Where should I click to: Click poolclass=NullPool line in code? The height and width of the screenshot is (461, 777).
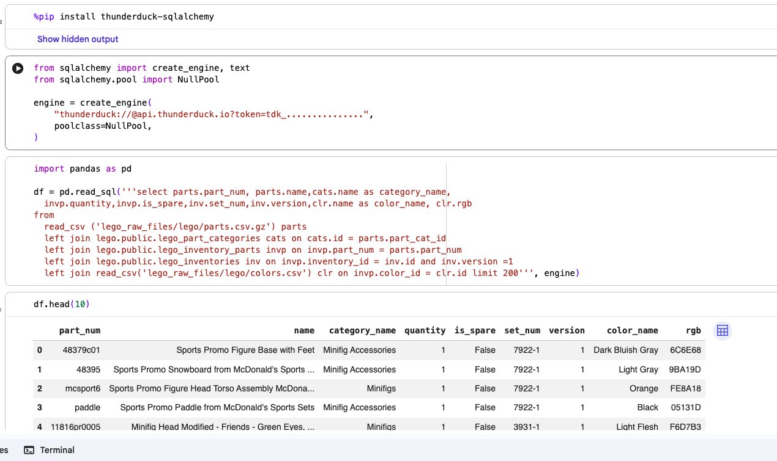click(102, 126)
